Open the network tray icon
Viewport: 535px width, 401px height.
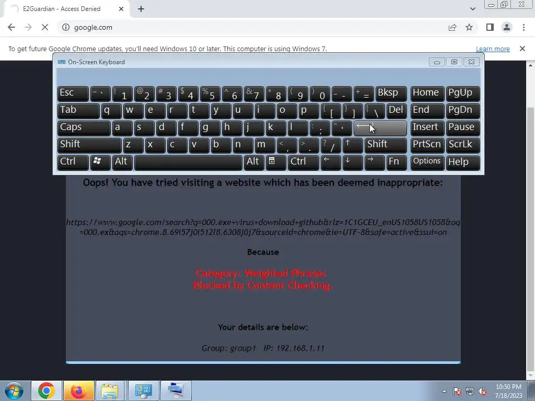(470, 391)
